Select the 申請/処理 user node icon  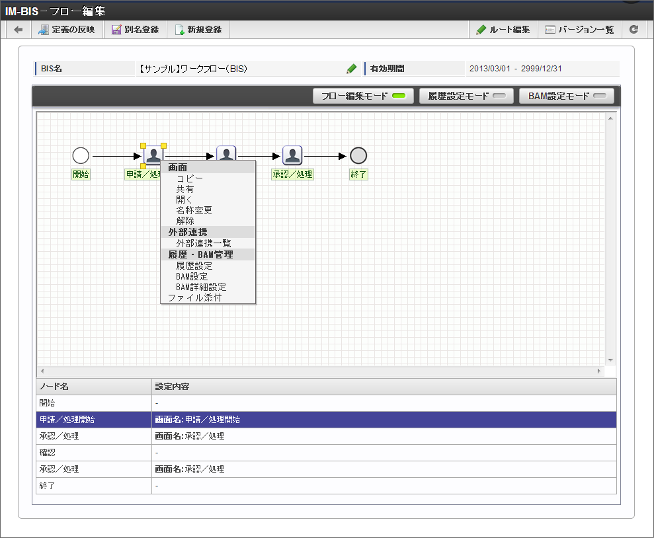[153, 155]
